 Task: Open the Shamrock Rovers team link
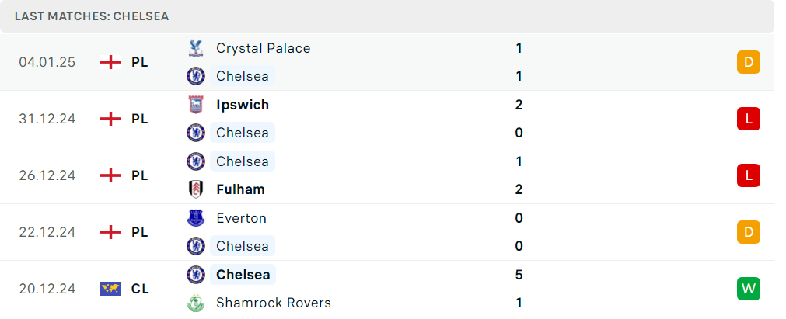pyautogui.click(x=274, y=303)
